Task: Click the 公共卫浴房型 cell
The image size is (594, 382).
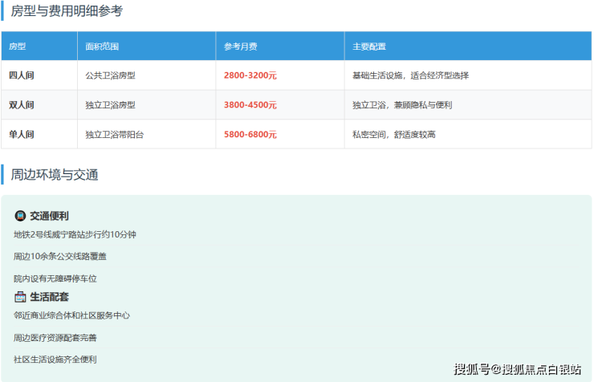Action: point(111,75)
